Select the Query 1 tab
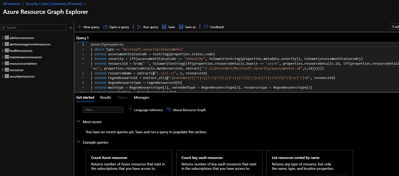The height and width of the screenshot is (176, 399). [x=82, y=38]
